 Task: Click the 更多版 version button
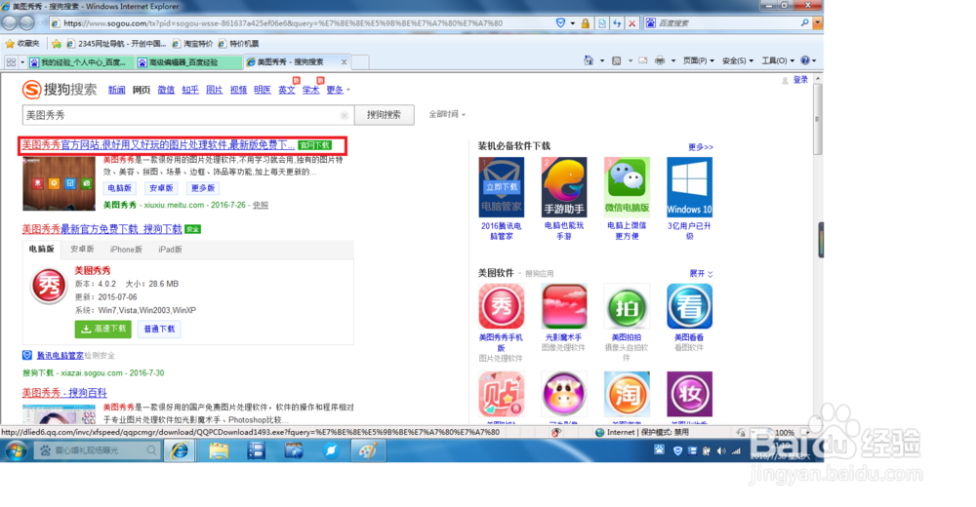tap(203, 188)
